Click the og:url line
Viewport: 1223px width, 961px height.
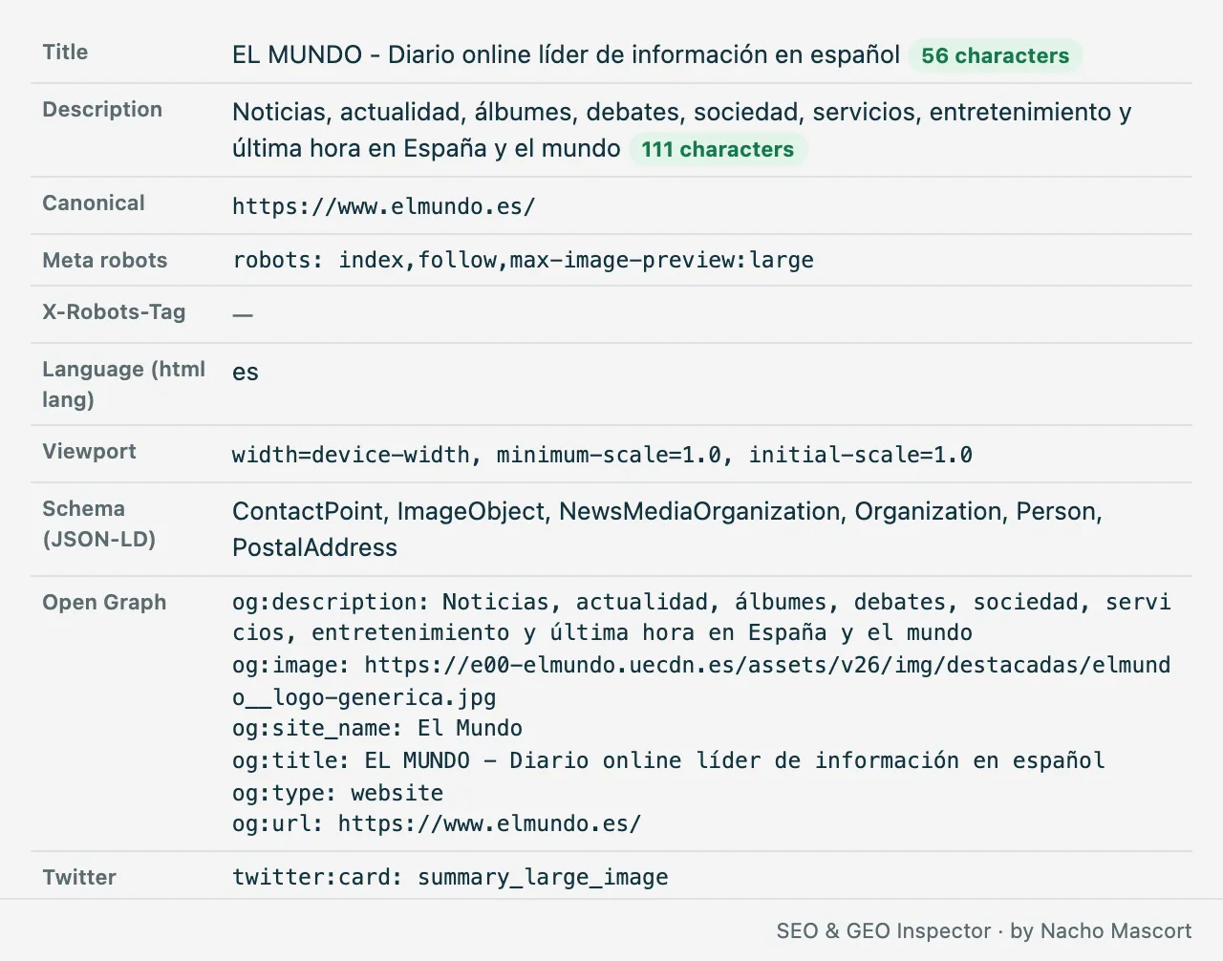pyautogui.click(x=437, y=823)
